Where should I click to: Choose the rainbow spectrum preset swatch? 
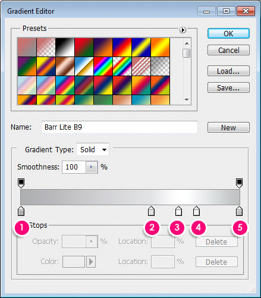103,66
